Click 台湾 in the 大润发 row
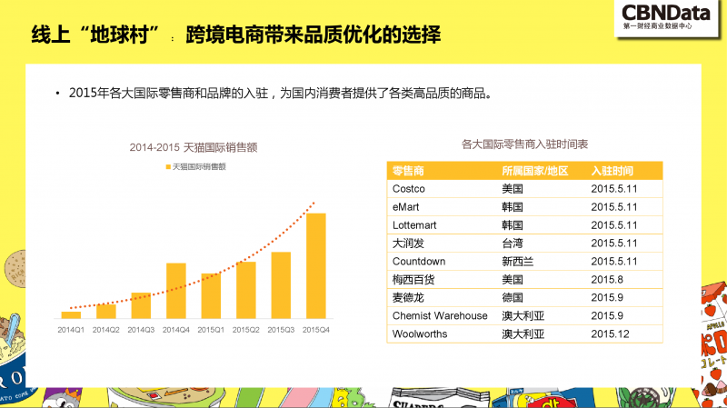 point(513,243)
